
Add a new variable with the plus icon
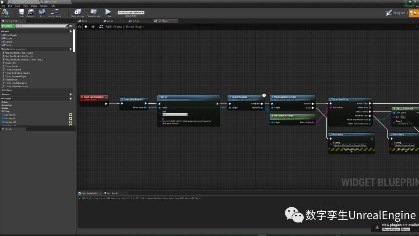(x=70, y=99)
